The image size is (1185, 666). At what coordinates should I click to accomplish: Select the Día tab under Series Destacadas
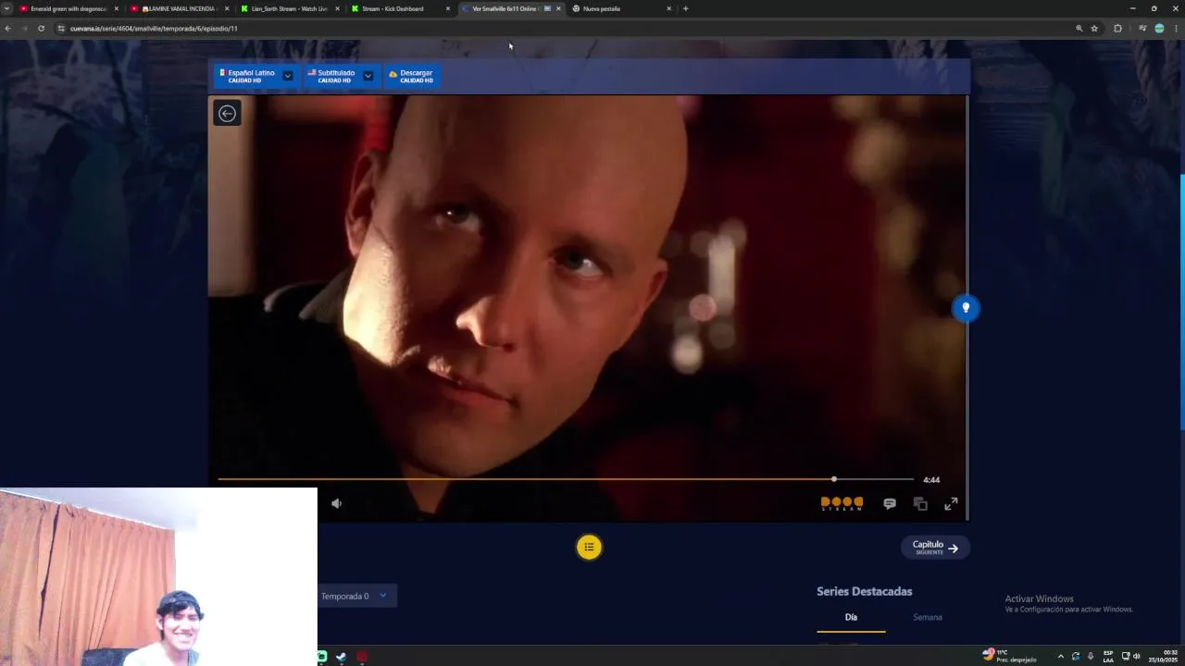(851, 617)
